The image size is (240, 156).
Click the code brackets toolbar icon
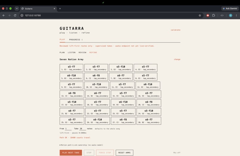(222, 15)
